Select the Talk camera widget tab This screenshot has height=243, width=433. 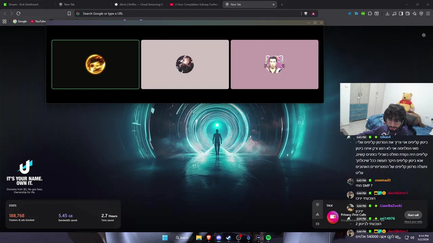(x=317, y=224)
